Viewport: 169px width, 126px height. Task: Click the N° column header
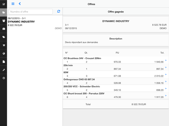(67, 53)
